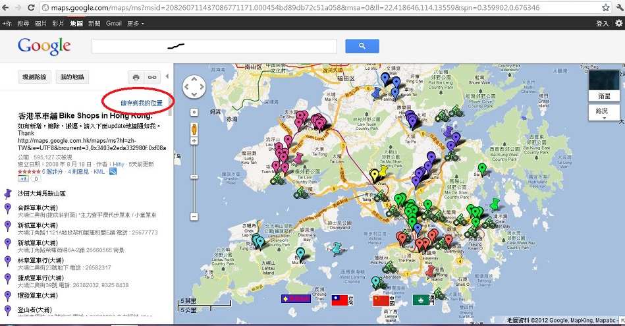Click the Google Maps search input field
Screen dimensions: 625x326
click(214, 45)
